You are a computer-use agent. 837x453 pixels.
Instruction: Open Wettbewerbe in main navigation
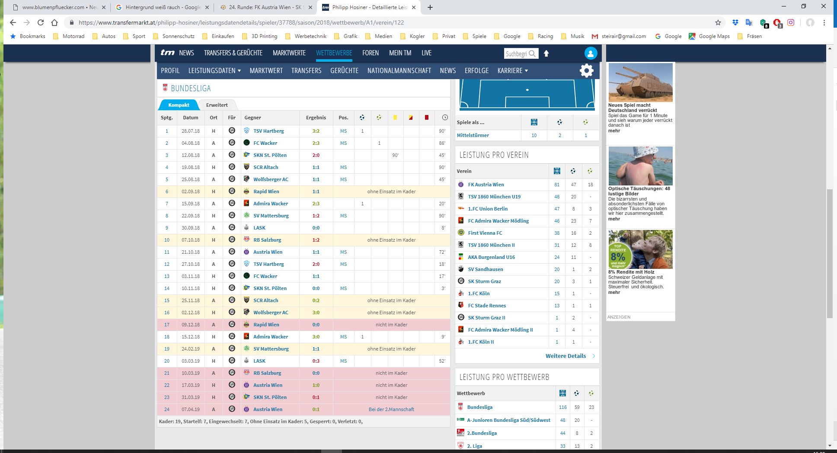(334, 53)
